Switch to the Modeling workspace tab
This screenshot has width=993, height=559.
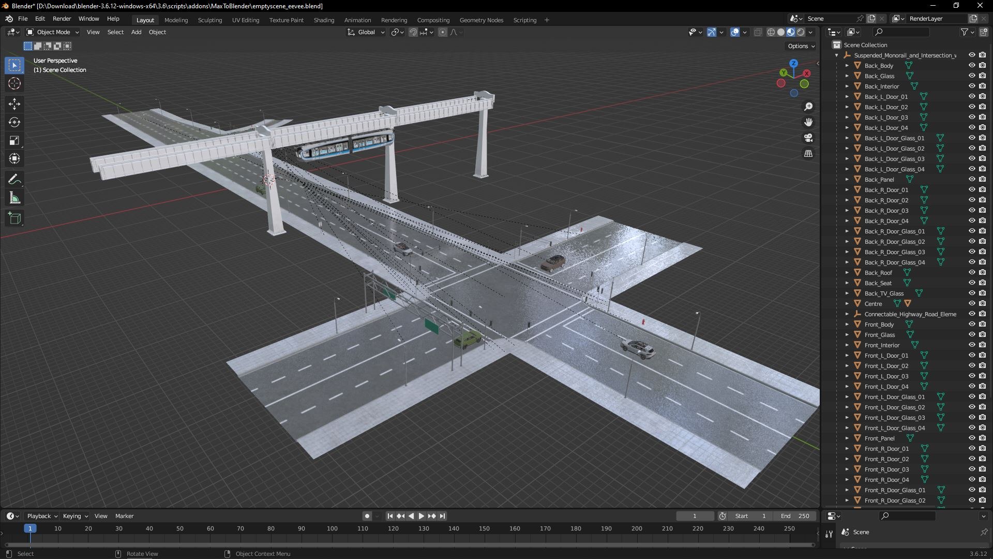point(176,20)
